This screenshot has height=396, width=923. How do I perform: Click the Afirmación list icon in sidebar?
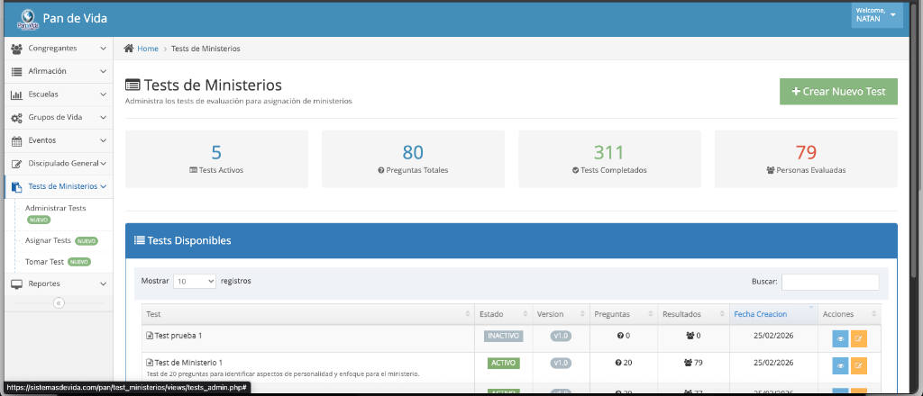click(17, 71)
